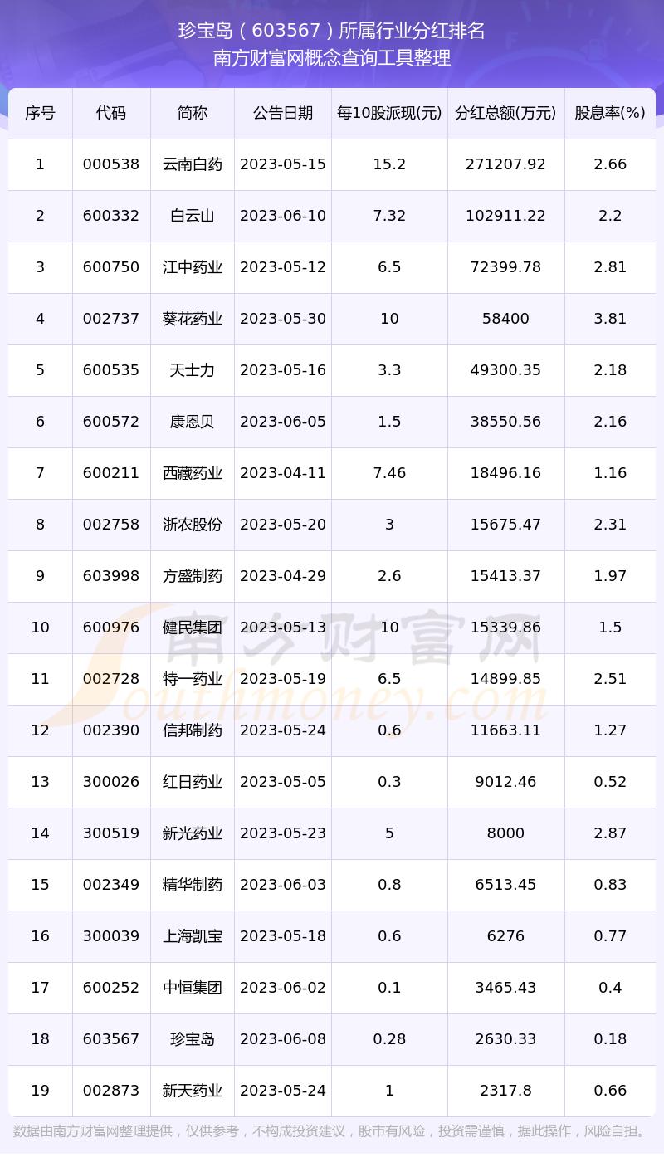Select total dividend 58400
The height and width of the screenshot is (1172, 664).
506,319
